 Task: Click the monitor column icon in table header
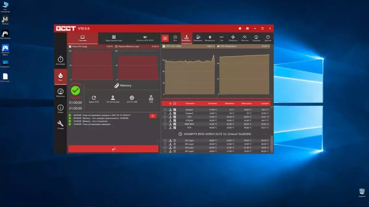tap(175, 103)
